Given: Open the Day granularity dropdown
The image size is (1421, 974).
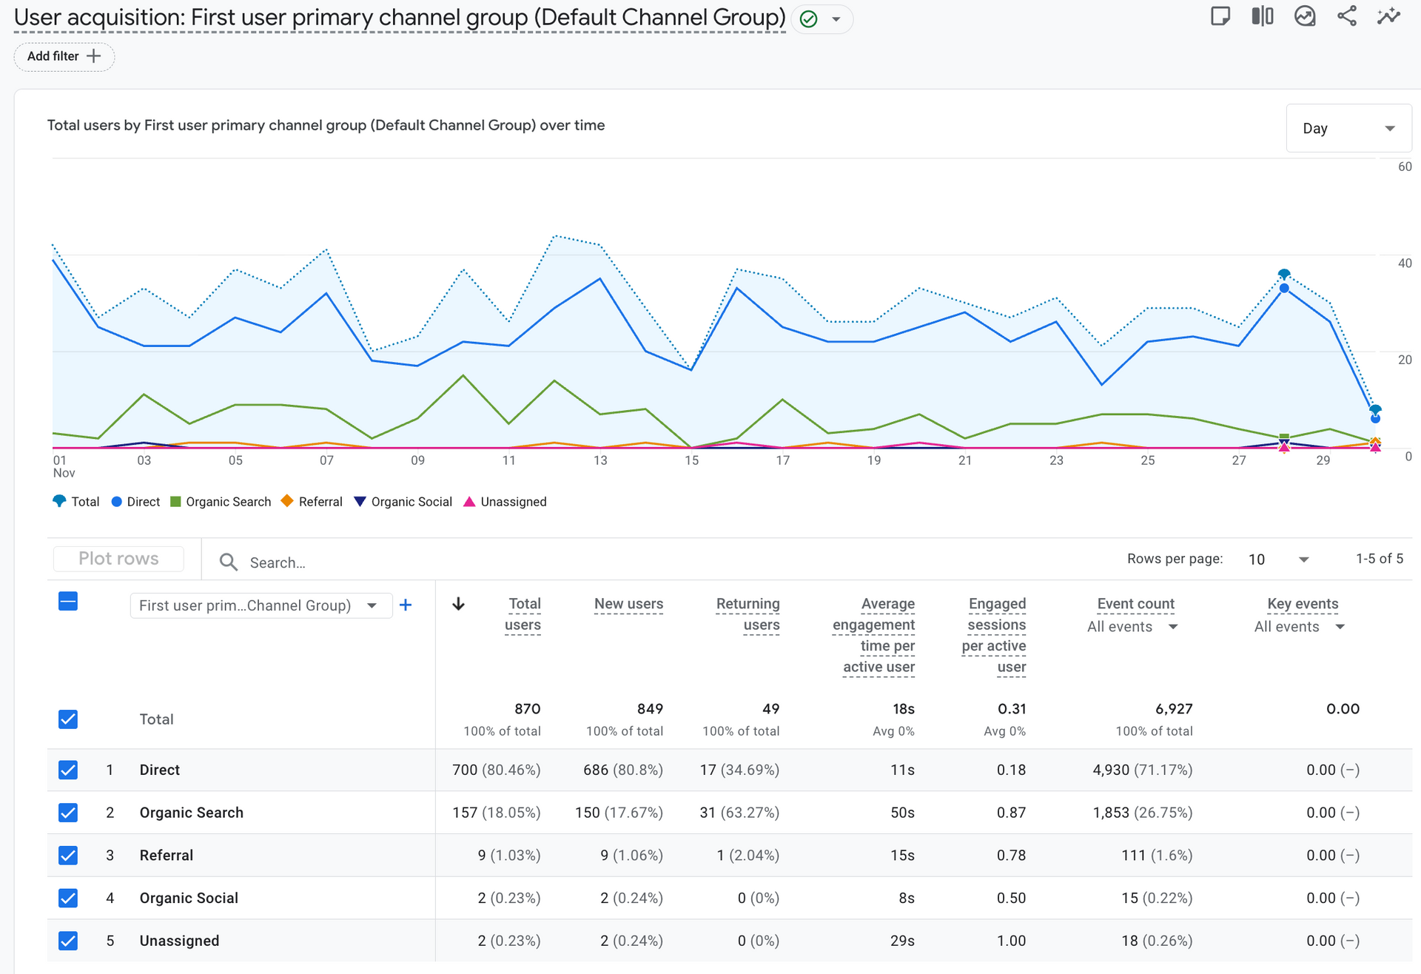Looking at the screenshot, I should (1348, 128).
